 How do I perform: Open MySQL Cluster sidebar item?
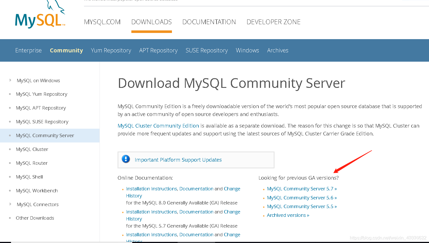click(x=32, y=149)
